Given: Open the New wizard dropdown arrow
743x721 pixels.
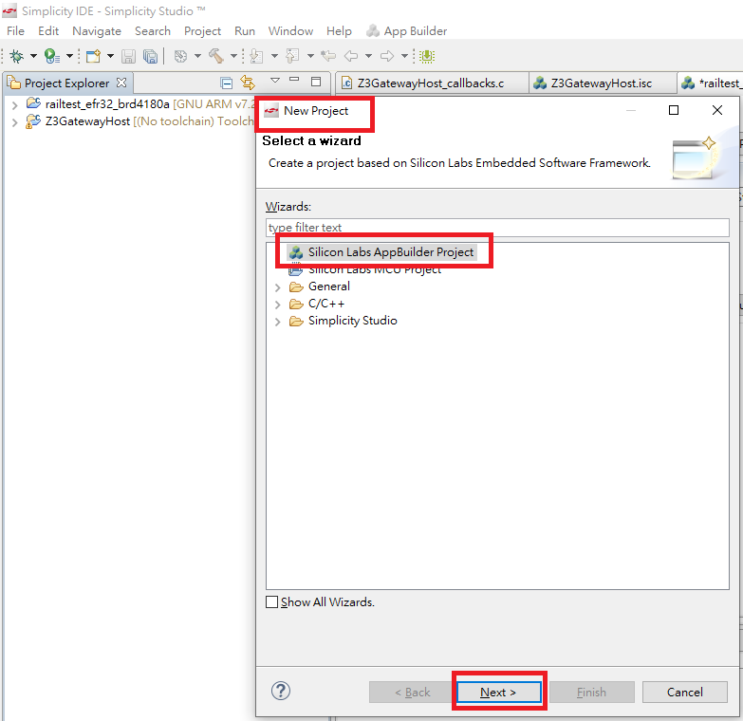Looking at the screenshot, I should (x=110, y=56).
